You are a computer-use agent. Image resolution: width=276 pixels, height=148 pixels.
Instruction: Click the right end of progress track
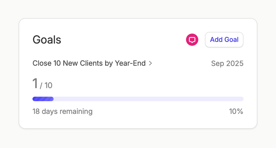[x=241, y=99]
